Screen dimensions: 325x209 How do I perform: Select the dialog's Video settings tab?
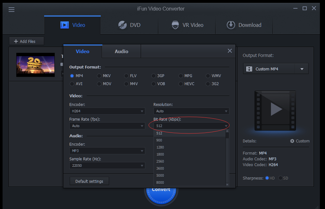tap(83, 51)
